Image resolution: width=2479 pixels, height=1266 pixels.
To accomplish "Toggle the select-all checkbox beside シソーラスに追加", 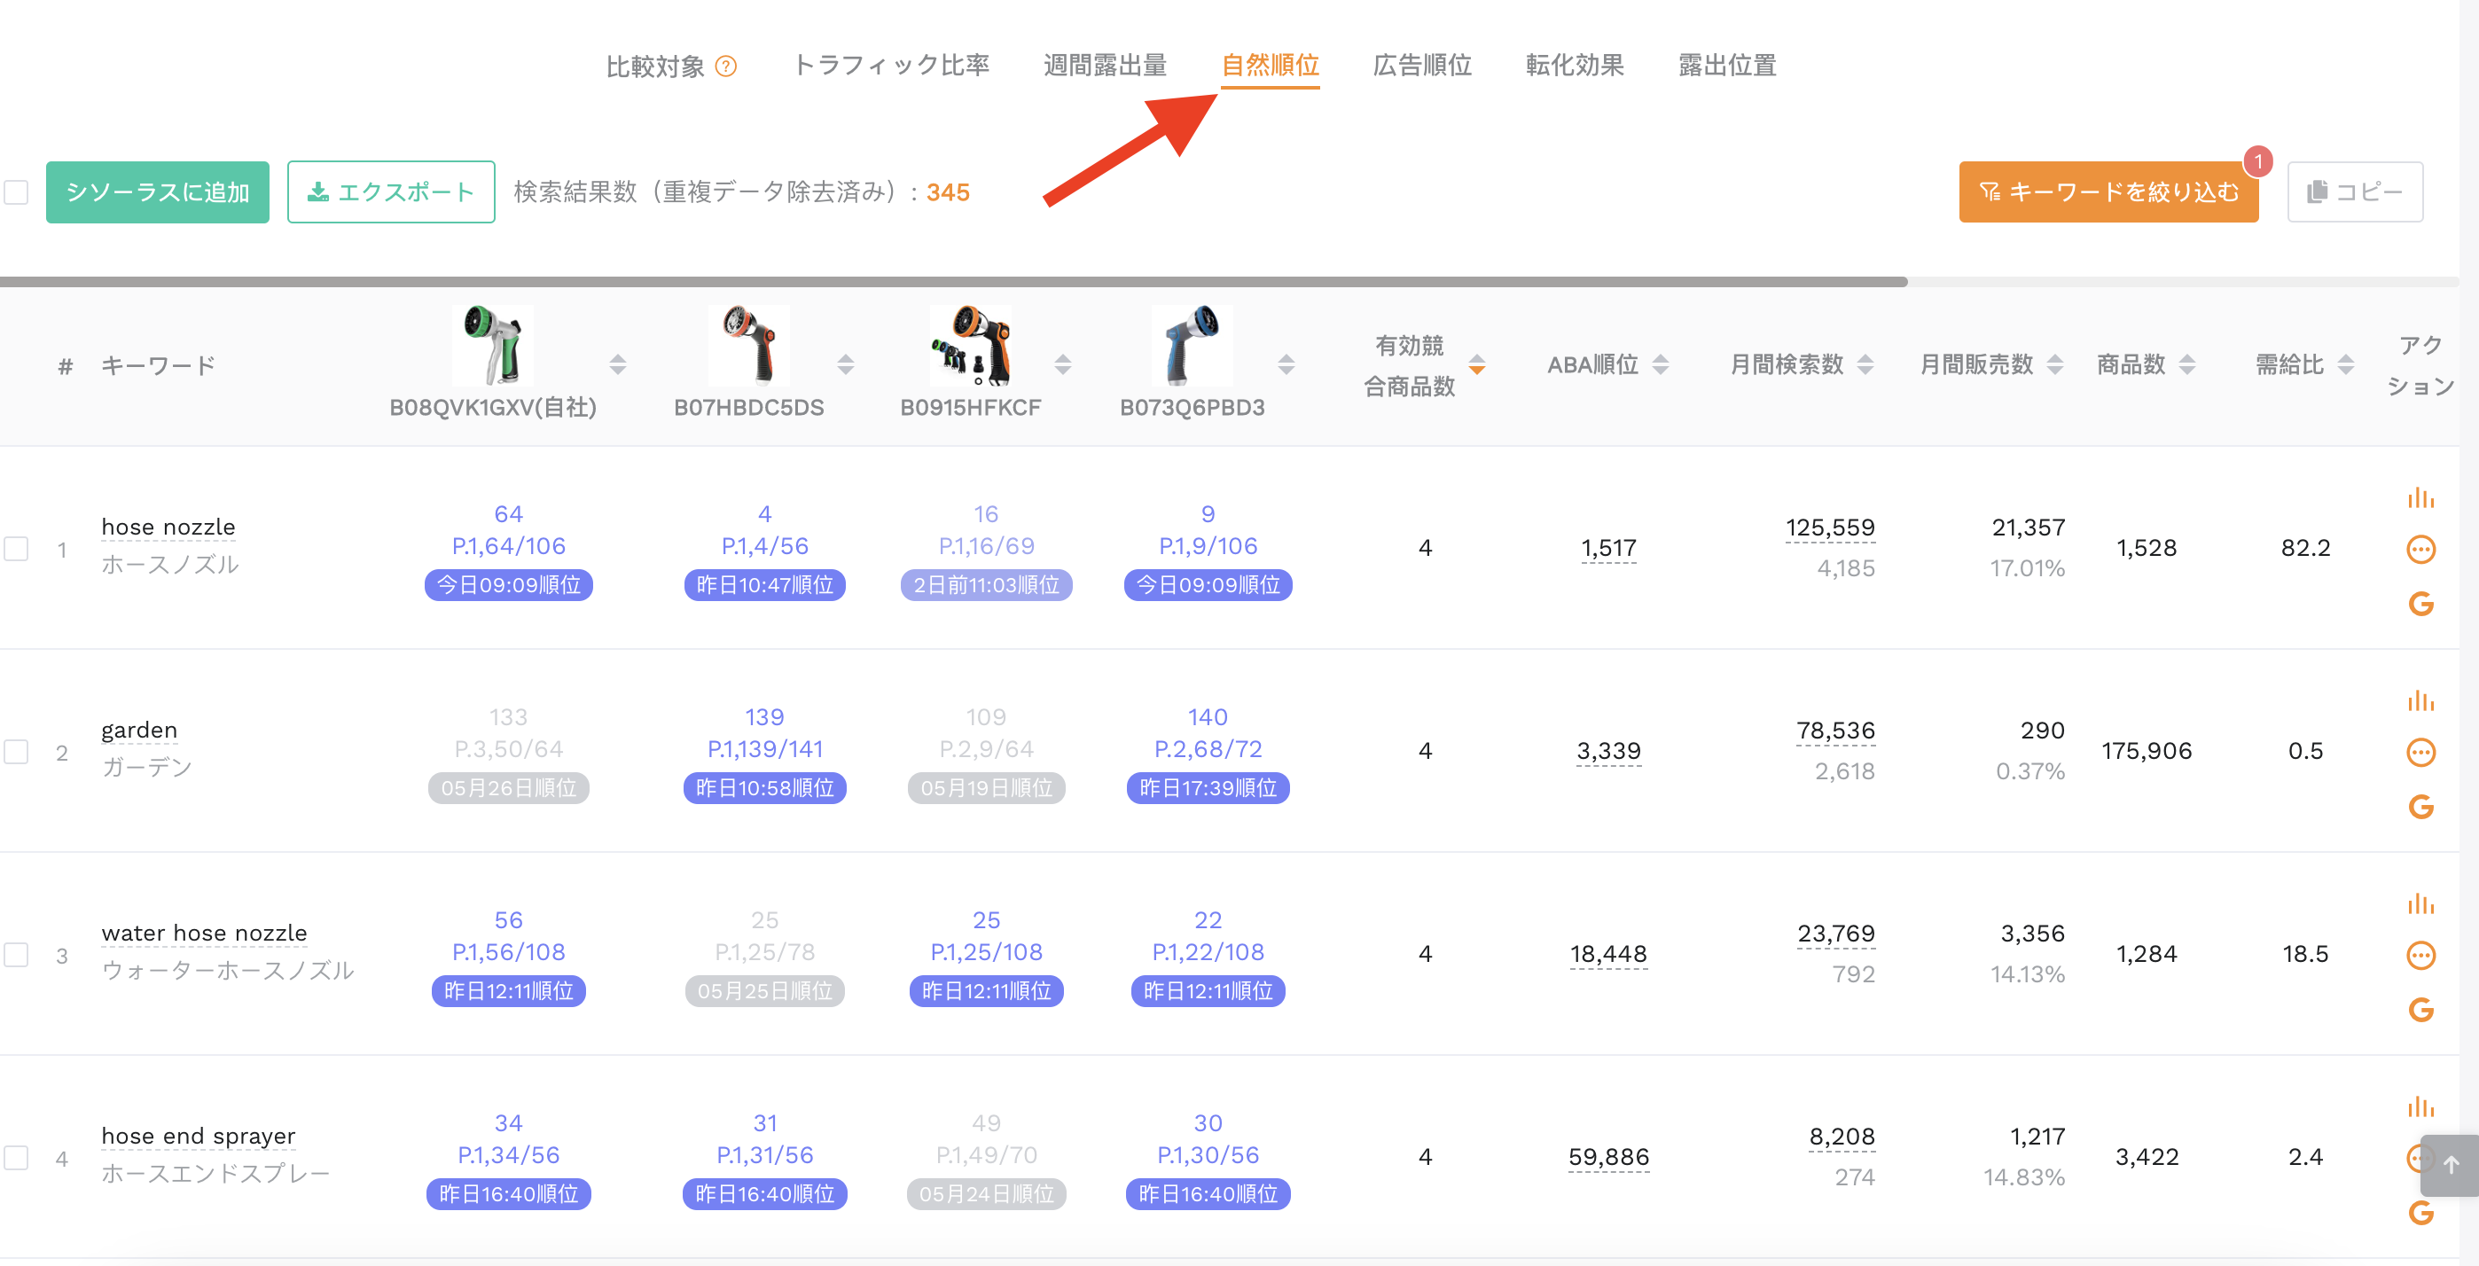I will (16, 192).
